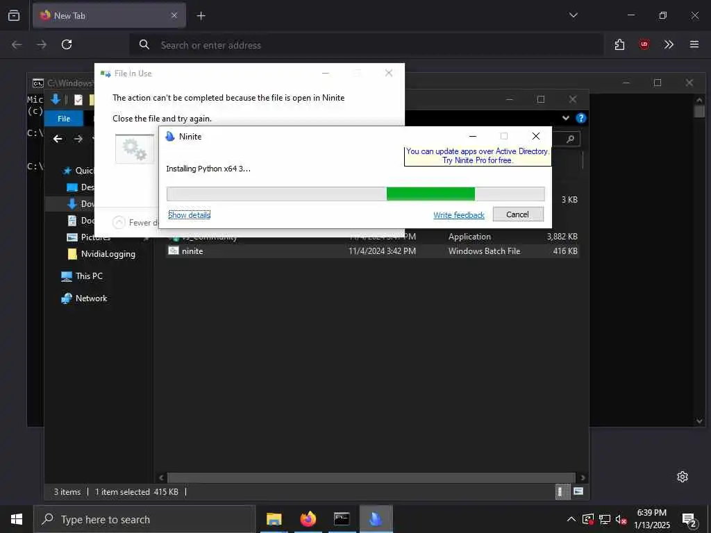Click Explorer properties quick access icon

(x=78, y=100)
